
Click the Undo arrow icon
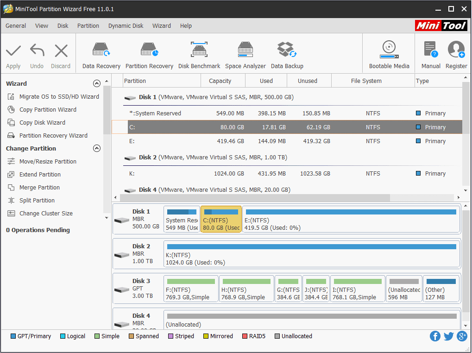(37, 50)
